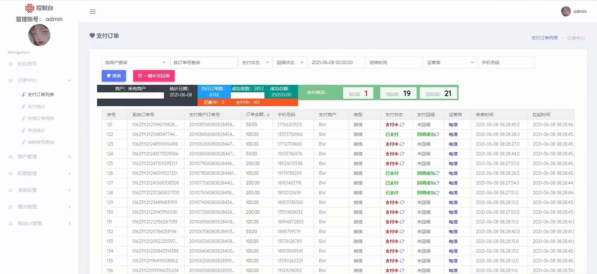The width and height of the screenshot is (597, 274).
Task: Click the 商户管理 list icon
Action: 10,157
